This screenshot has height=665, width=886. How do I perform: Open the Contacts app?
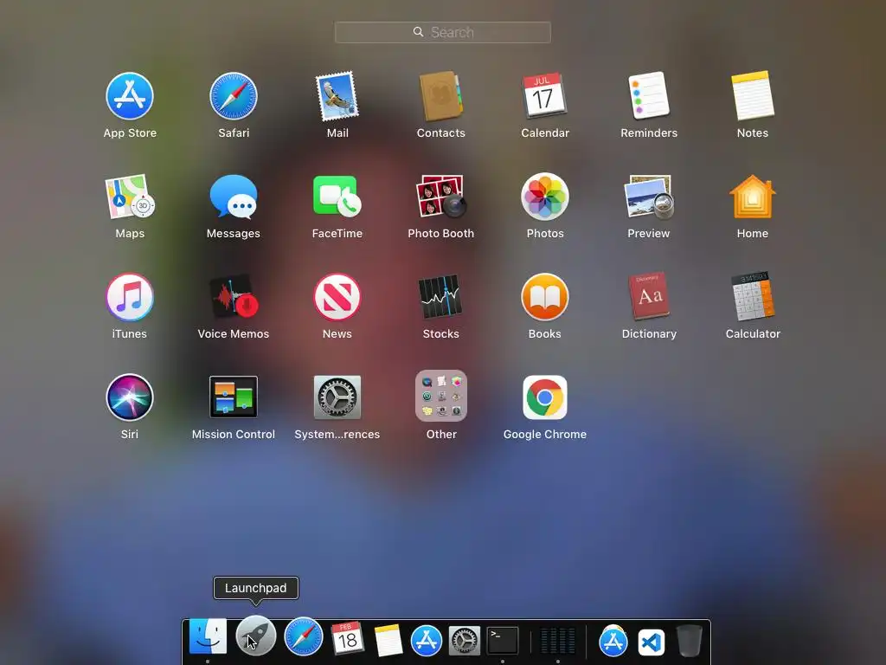(x=440, y=96)
